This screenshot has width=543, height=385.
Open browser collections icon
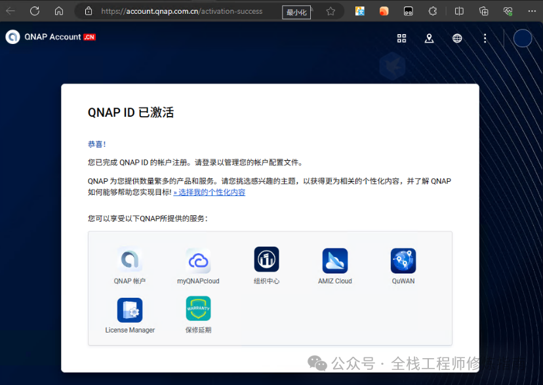coord(484,11)
